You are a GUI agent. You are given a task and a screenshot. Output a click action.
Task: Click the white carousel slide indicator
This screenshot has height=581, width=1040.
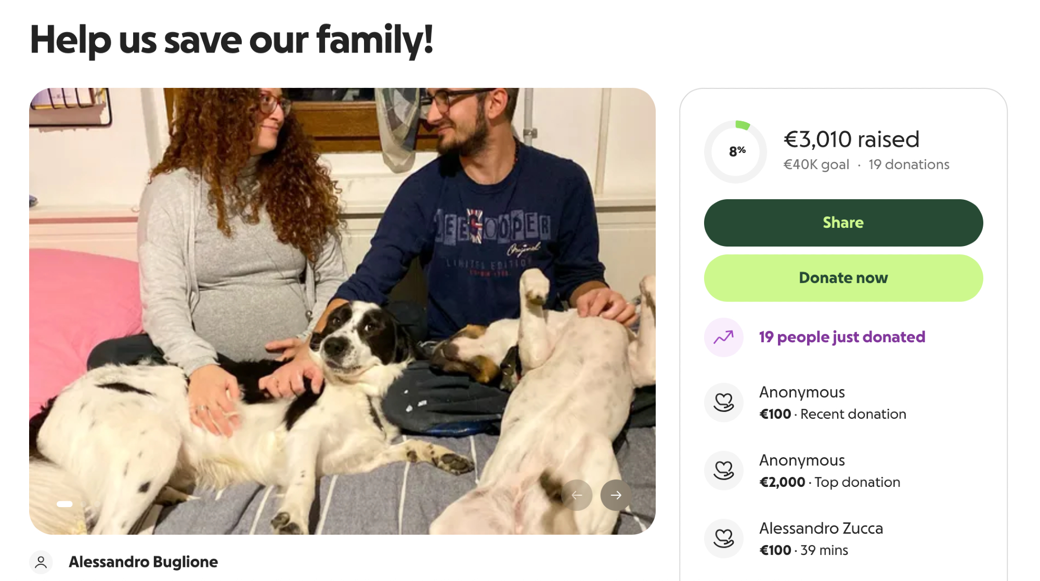[64, 503]
